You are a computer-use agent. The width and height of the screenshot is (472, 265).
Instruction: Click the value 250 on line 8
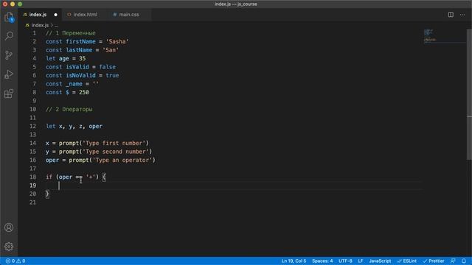pos(84,92)
